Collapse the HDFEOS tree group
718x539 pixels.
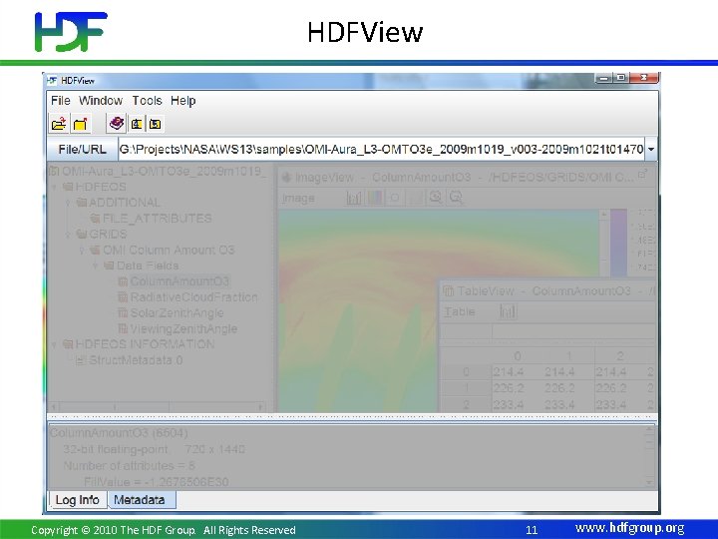point(55,187)
